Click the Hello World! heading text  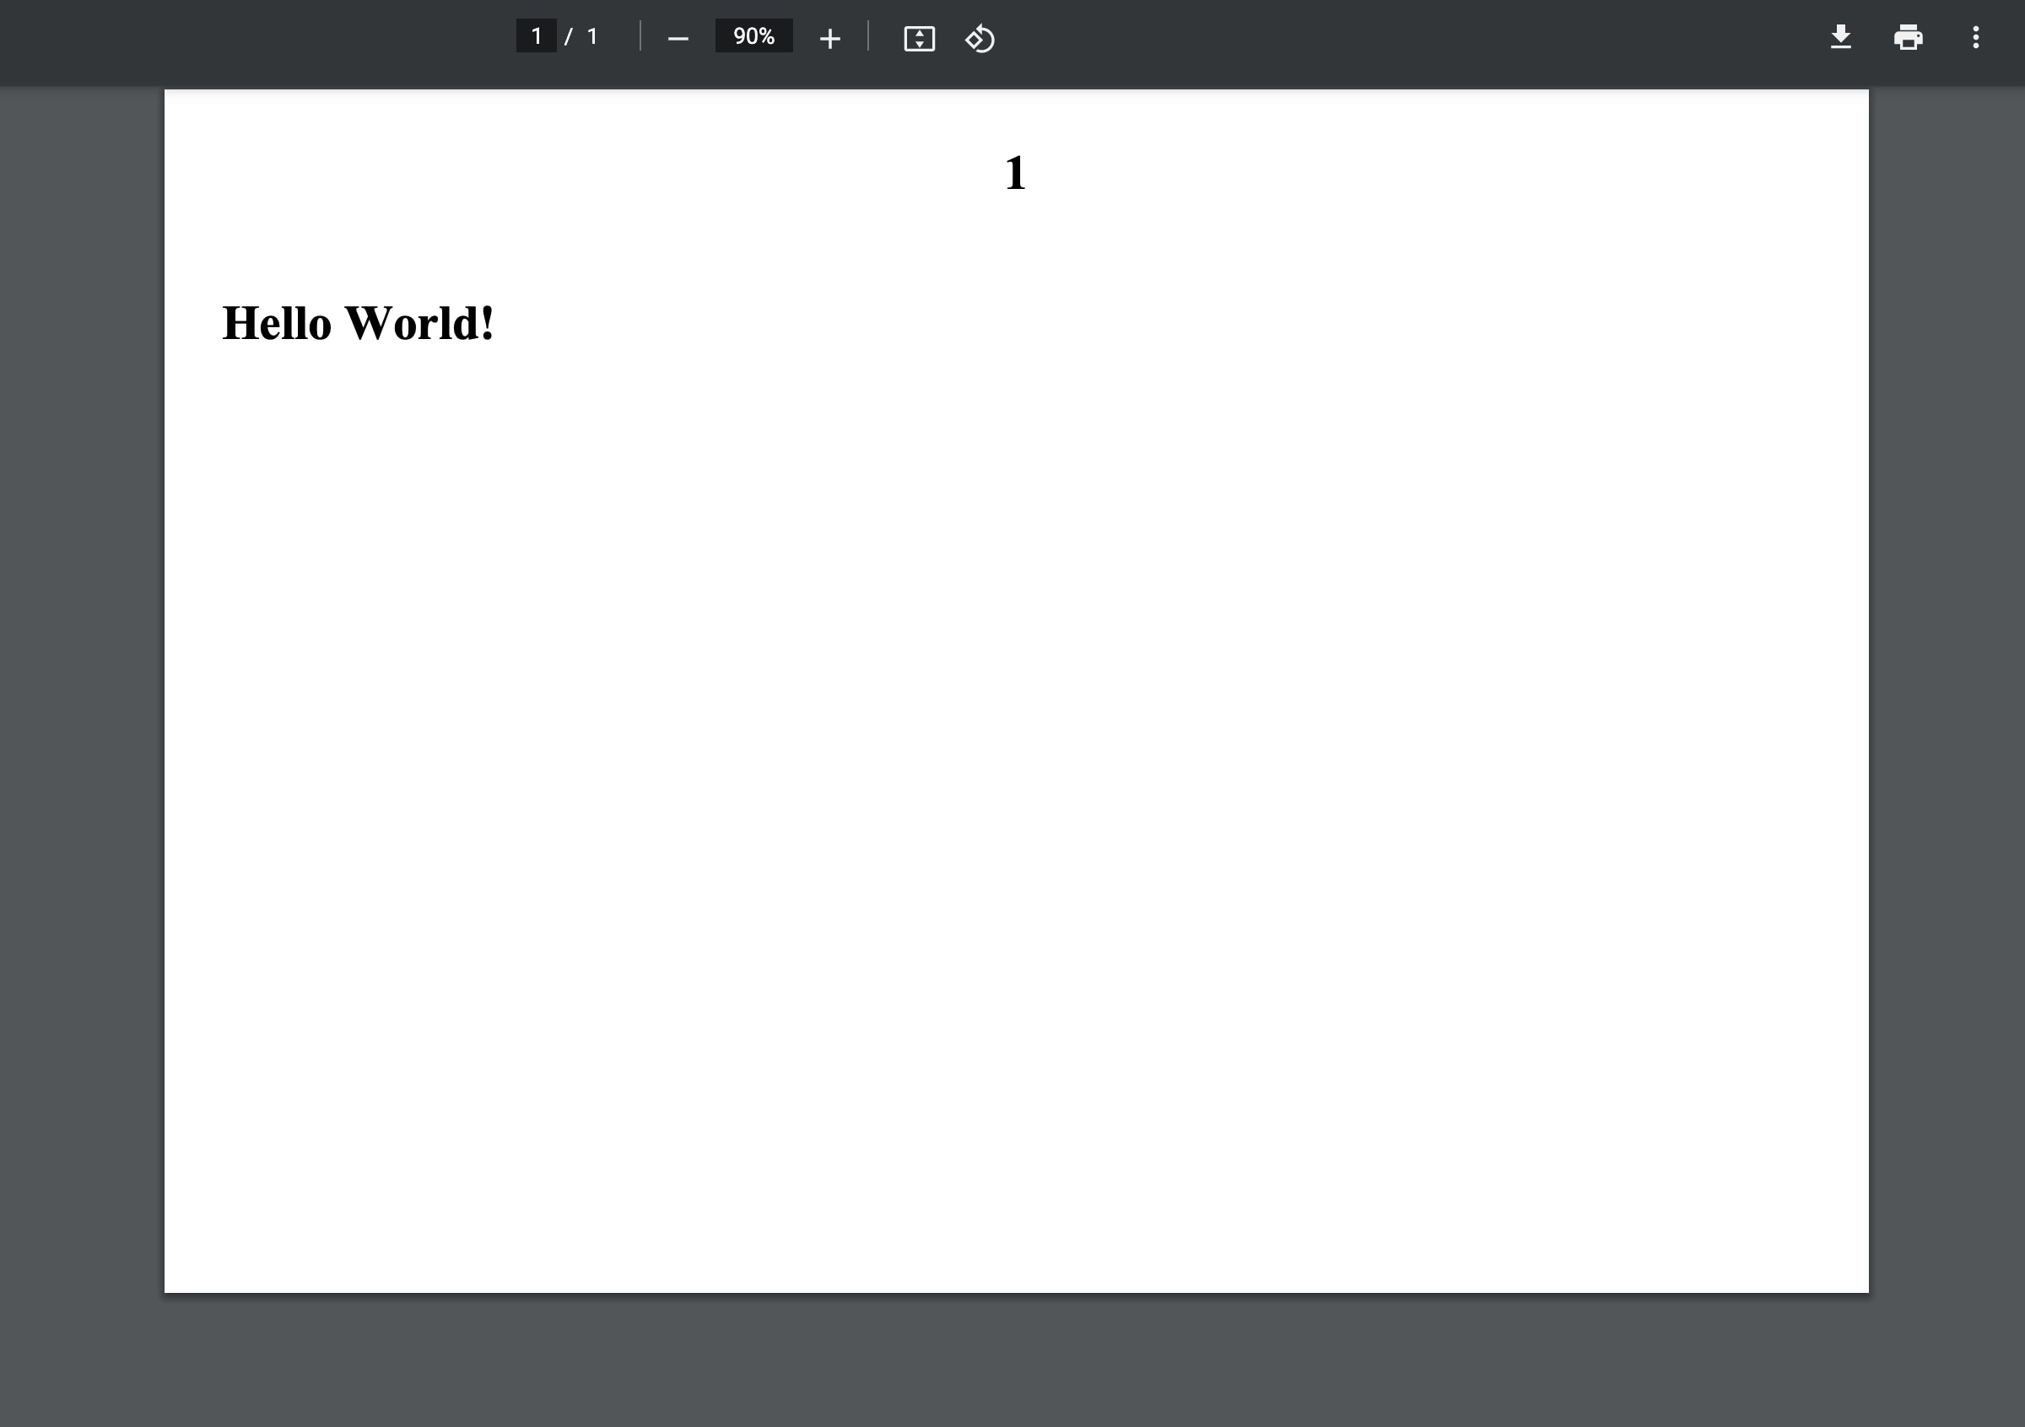(358, 324)
